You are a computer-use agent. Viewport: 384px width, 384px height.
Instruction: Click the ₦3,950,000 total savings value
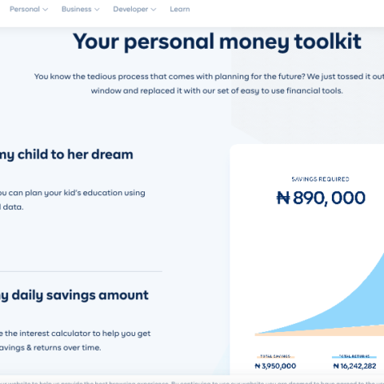[x=275, y=366]
